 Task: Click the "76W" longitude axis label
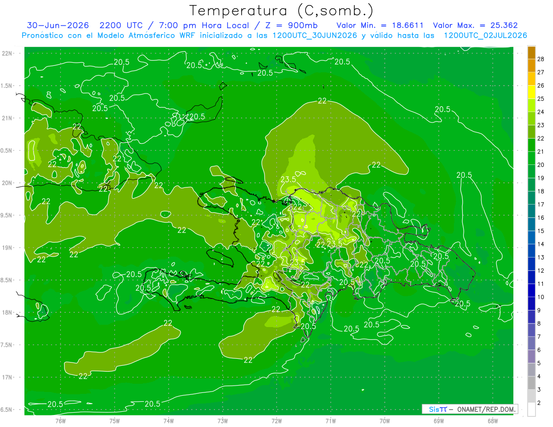coord(60,421)
